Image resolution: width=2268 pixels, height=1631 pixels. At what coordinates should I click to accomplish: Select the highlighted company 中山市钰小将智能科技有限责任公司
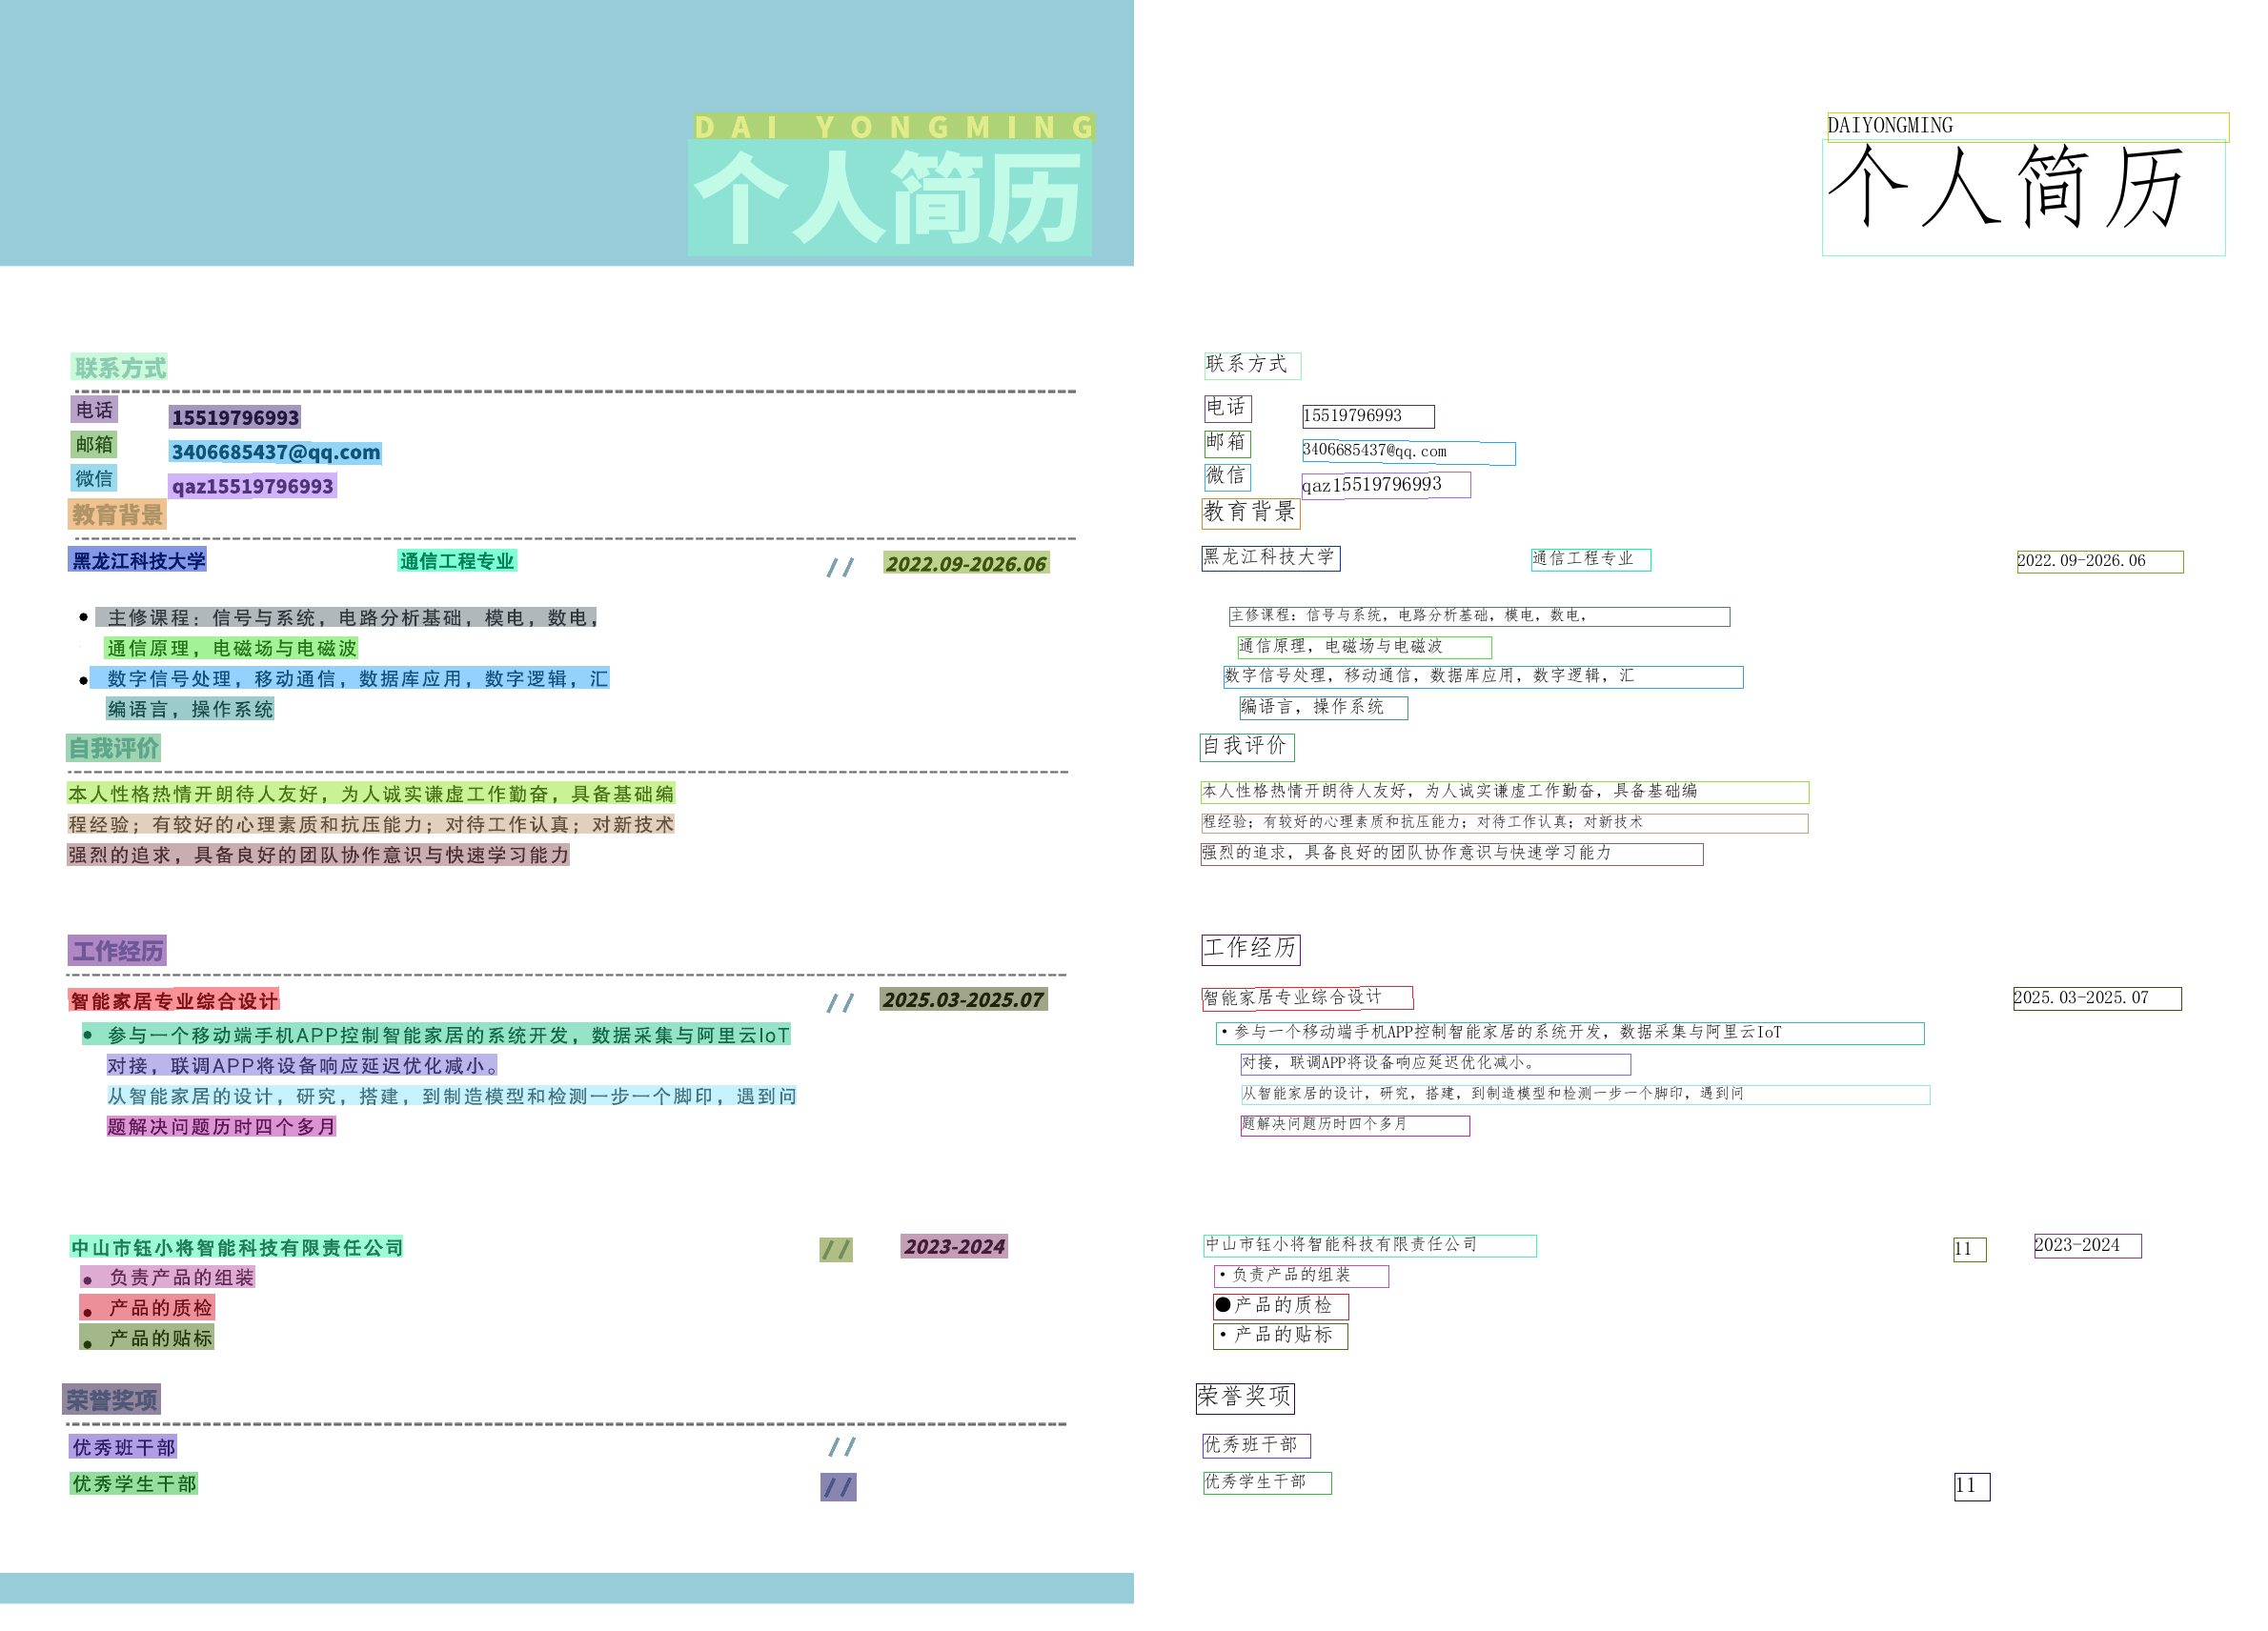(x=237, y=1247)
